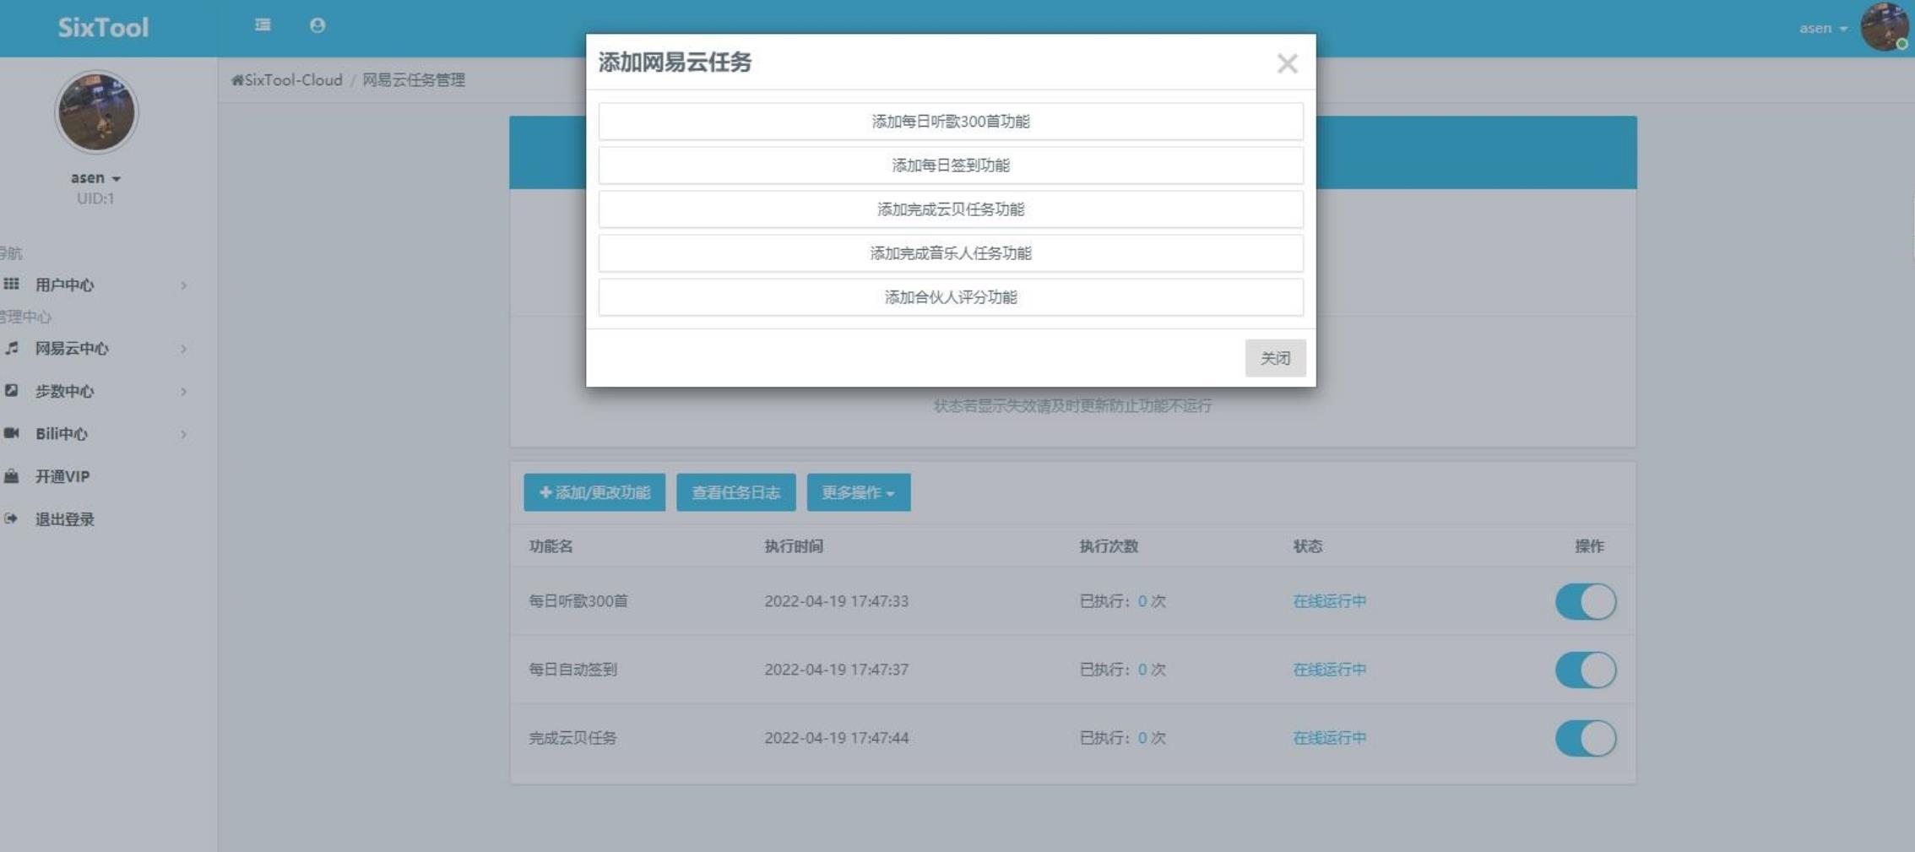Click the steps icon beside 步数中心
1915x852 pixels.
12,390
